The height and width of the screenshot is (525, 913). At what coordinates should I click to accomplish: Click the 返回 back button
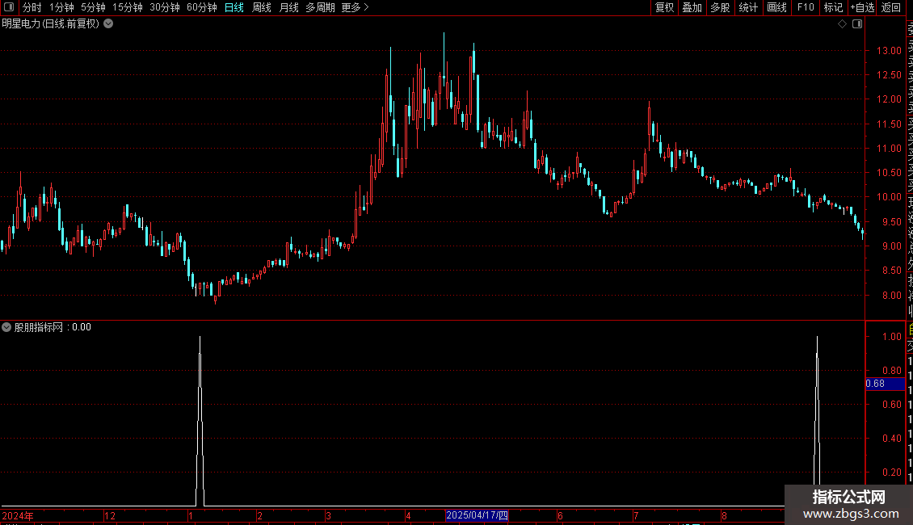tap(891, 7)
